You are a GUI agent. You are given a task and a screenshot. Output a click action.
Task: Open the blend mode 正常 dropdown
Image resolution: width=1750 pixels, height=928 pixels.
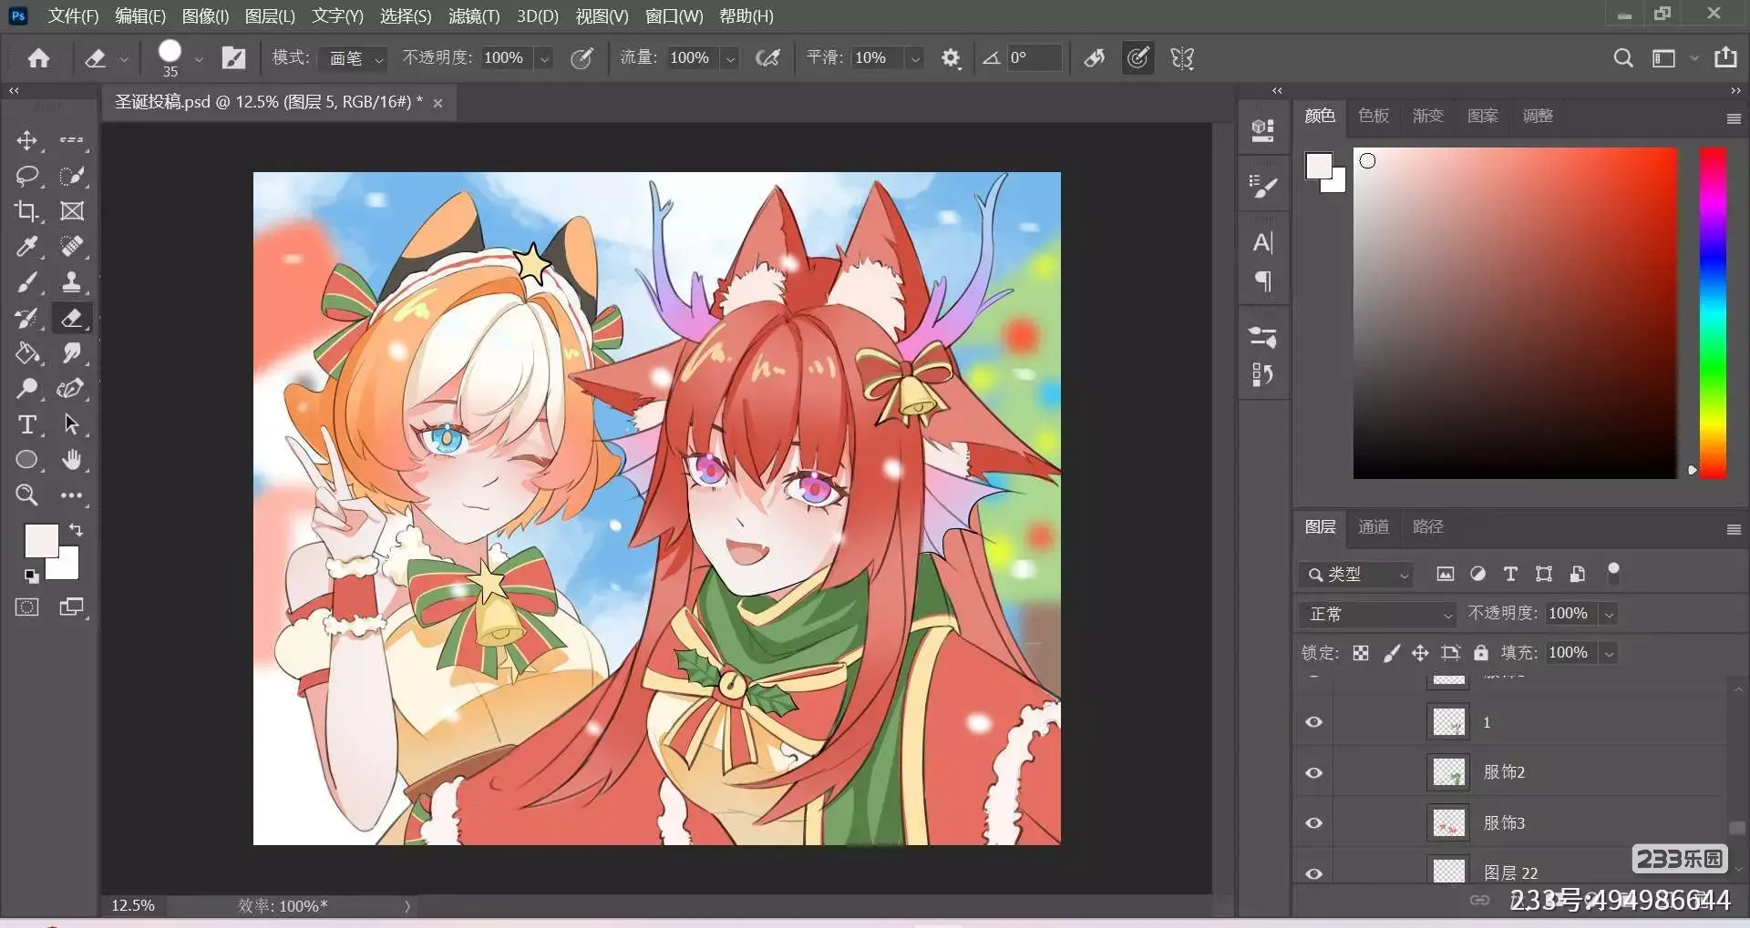click(x=1378, y=614)
